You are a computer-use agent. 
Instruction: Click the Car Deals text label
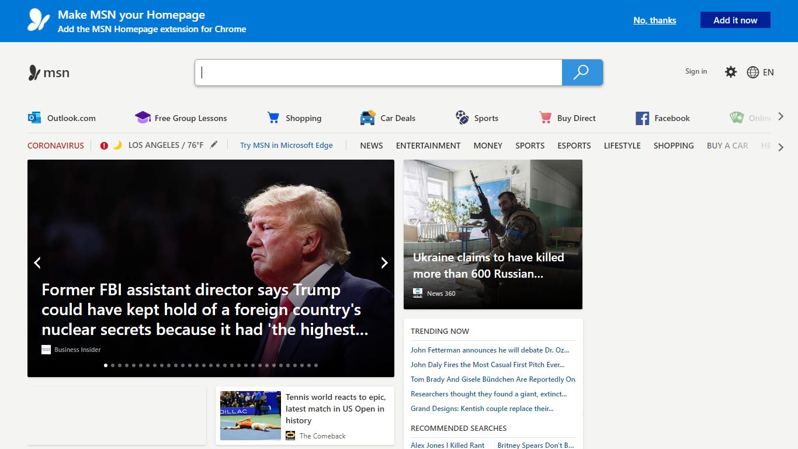(x=398, y=118)
